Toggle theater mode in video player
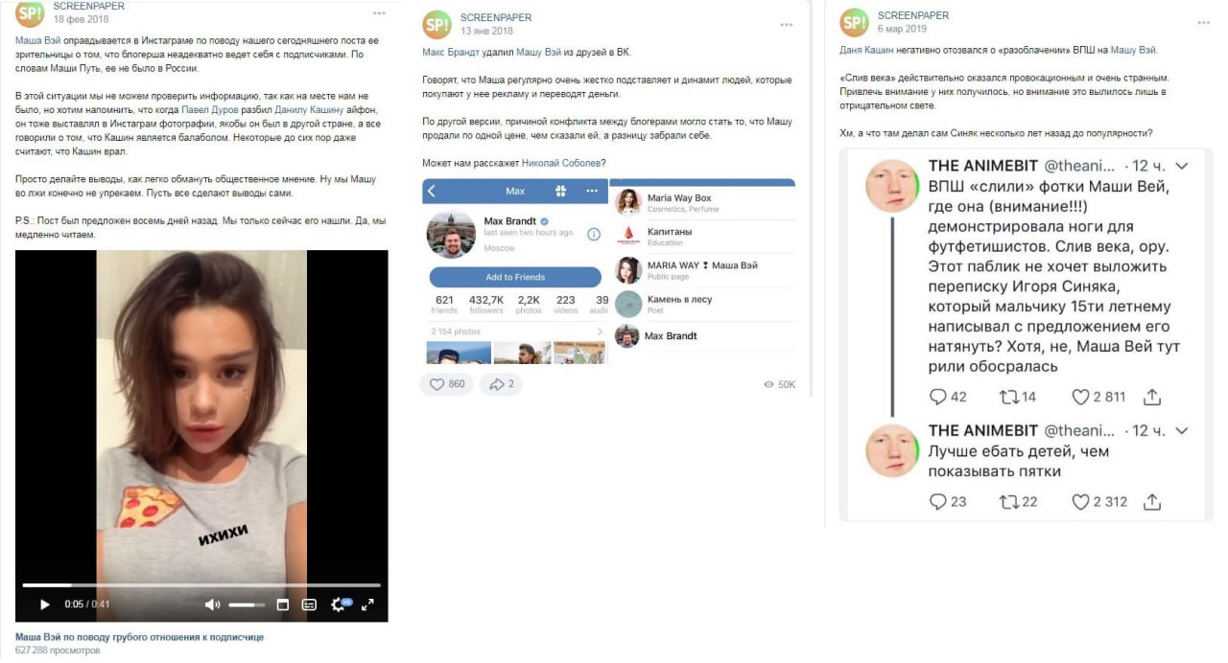Screen dimensions: 1228x663 tap(283, 605)
